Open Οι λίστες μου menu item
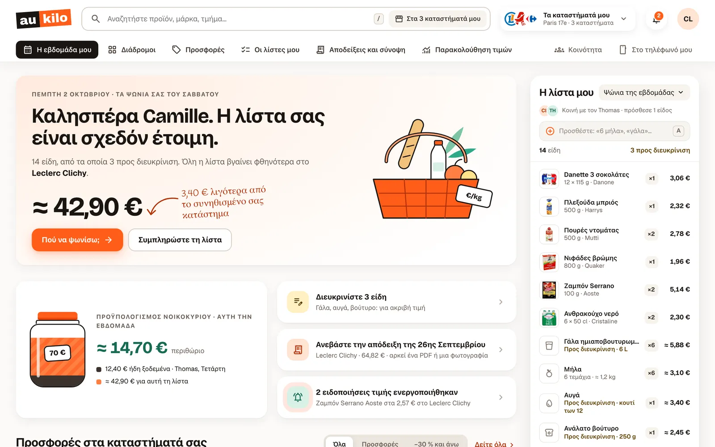 [x=270, y=50]
